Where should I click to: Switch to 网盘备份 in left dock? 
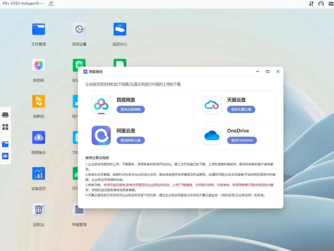click(5, 156)
